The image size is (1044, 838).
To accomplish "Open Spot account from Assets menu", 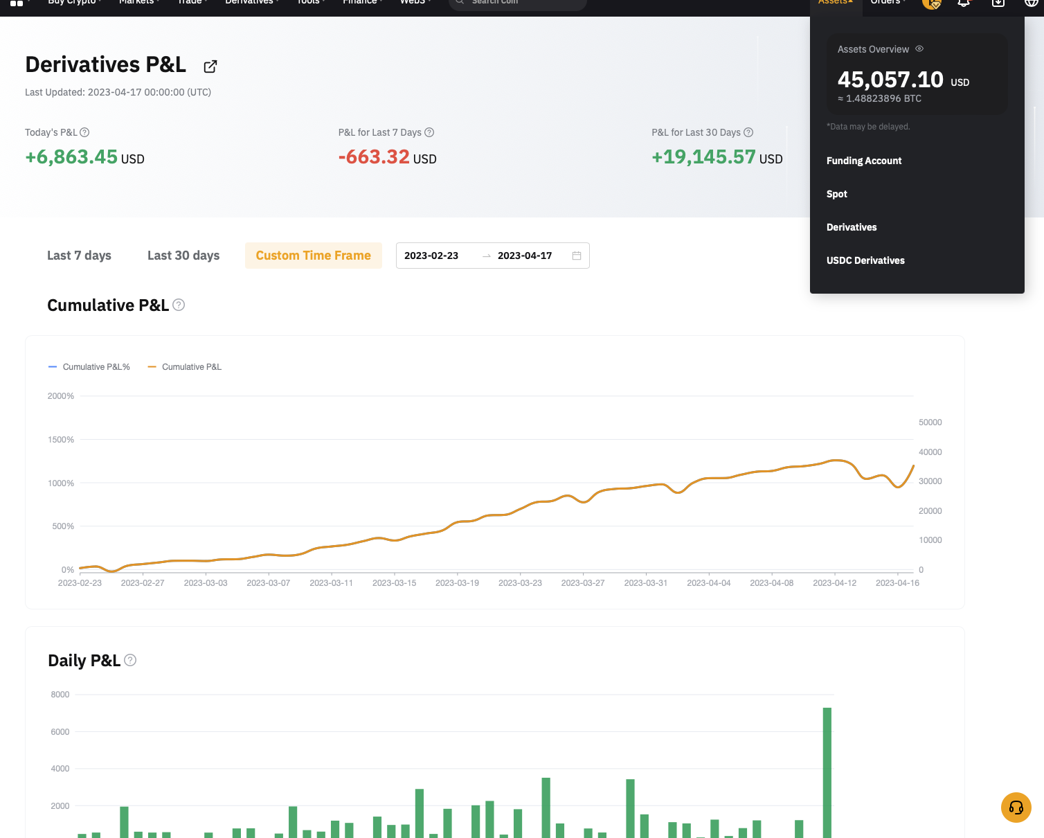I will (x=837, y=194).
